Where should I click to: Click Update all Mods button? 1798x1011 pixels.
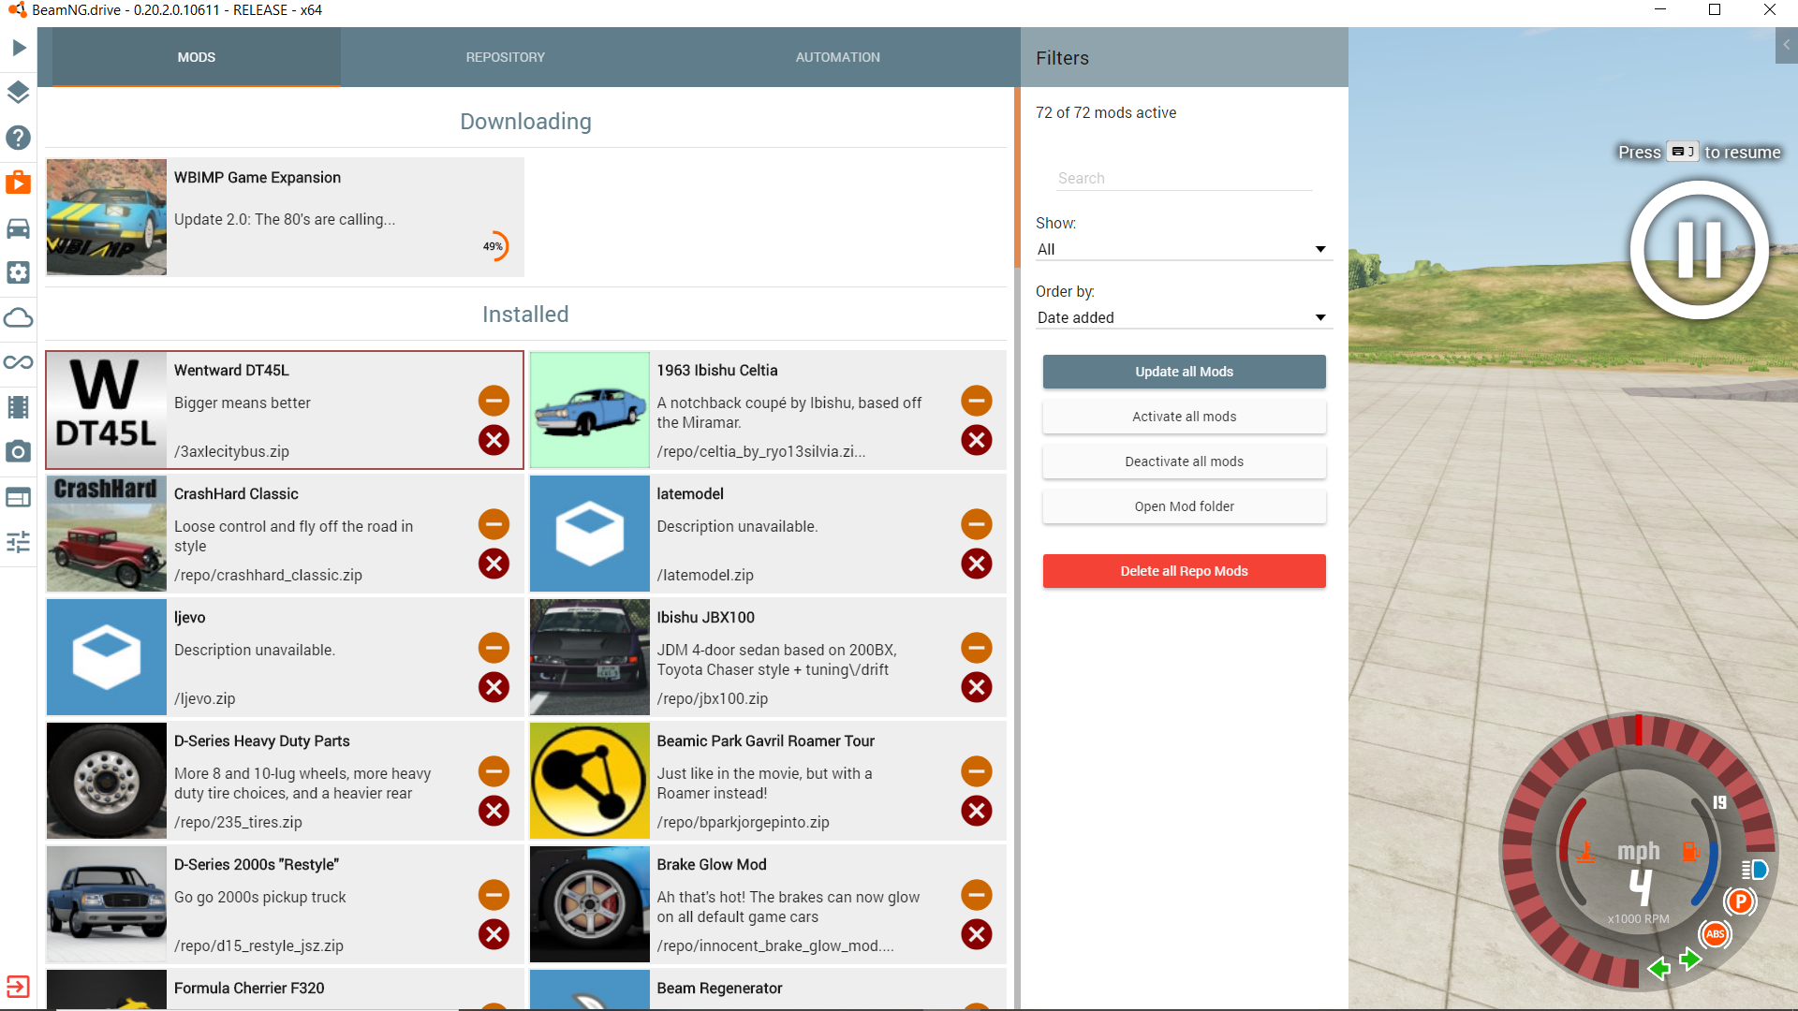1184,372
